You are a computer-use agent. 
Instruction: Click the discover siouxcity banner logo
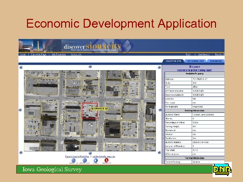pyautogui.click(x=92, y=47)
